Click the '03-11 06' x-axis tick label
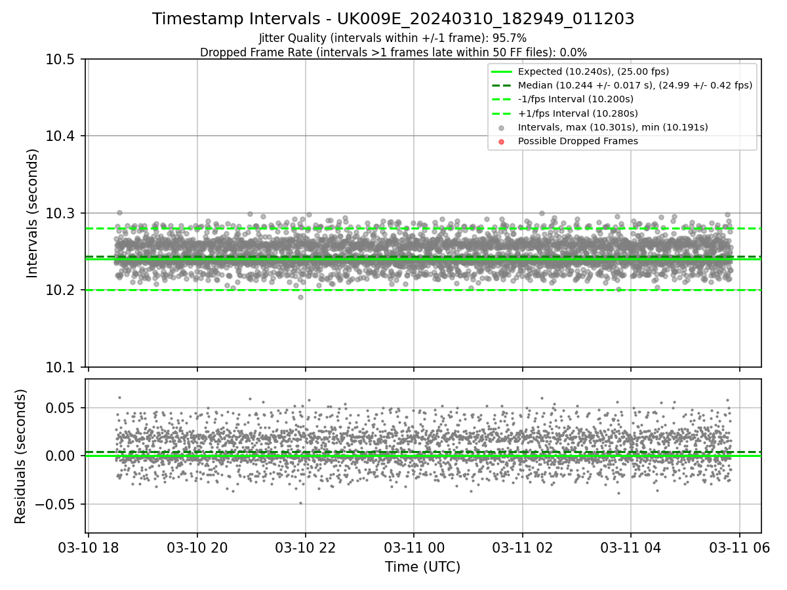 click(x=739, y=547)
